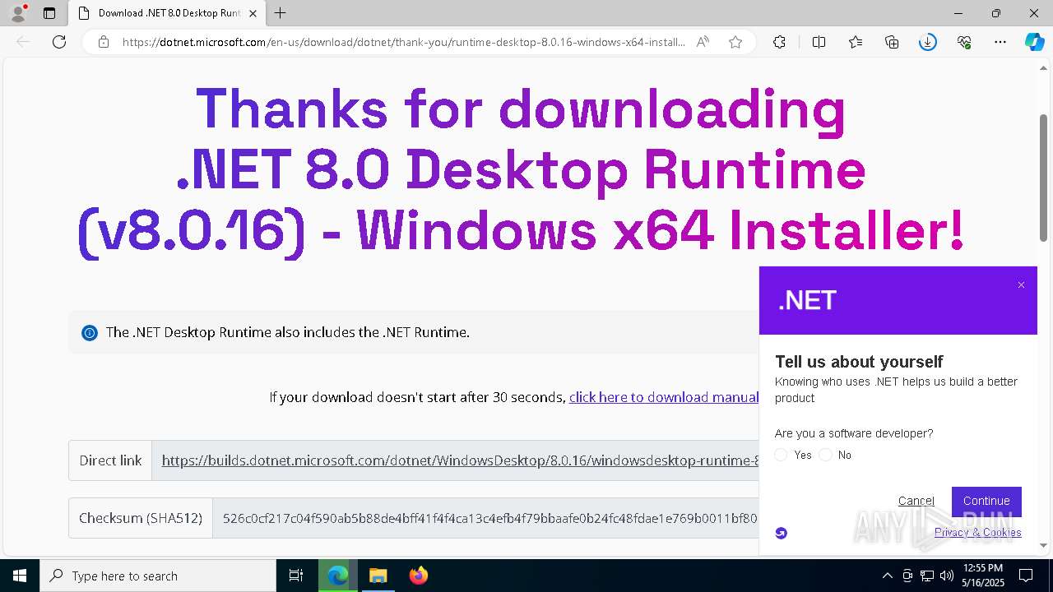Image resolution: width=1053 pixels, height=592 pixels.
Task: Show the Downloads panel
Action: [928, 42]
